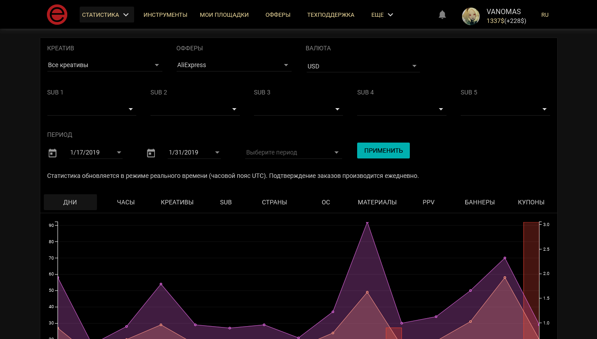Image resolution: width=597 pixels, height=339 pixels.
Task: Open end date 1/31/2019 selector
Action: click(x=194, y=152)
